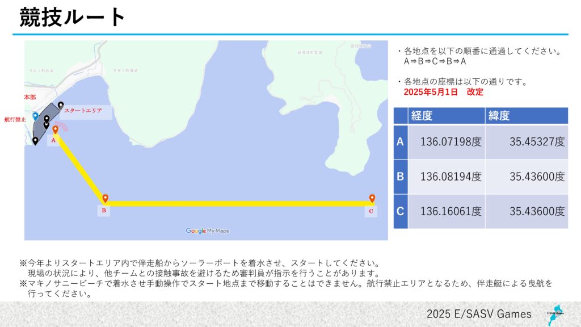This screenshot has width=581, height=327.
Task: Click the route order text A⇒B⇒C⇒B⇒A
Action: pyautogui.click(x=435, y=61)
